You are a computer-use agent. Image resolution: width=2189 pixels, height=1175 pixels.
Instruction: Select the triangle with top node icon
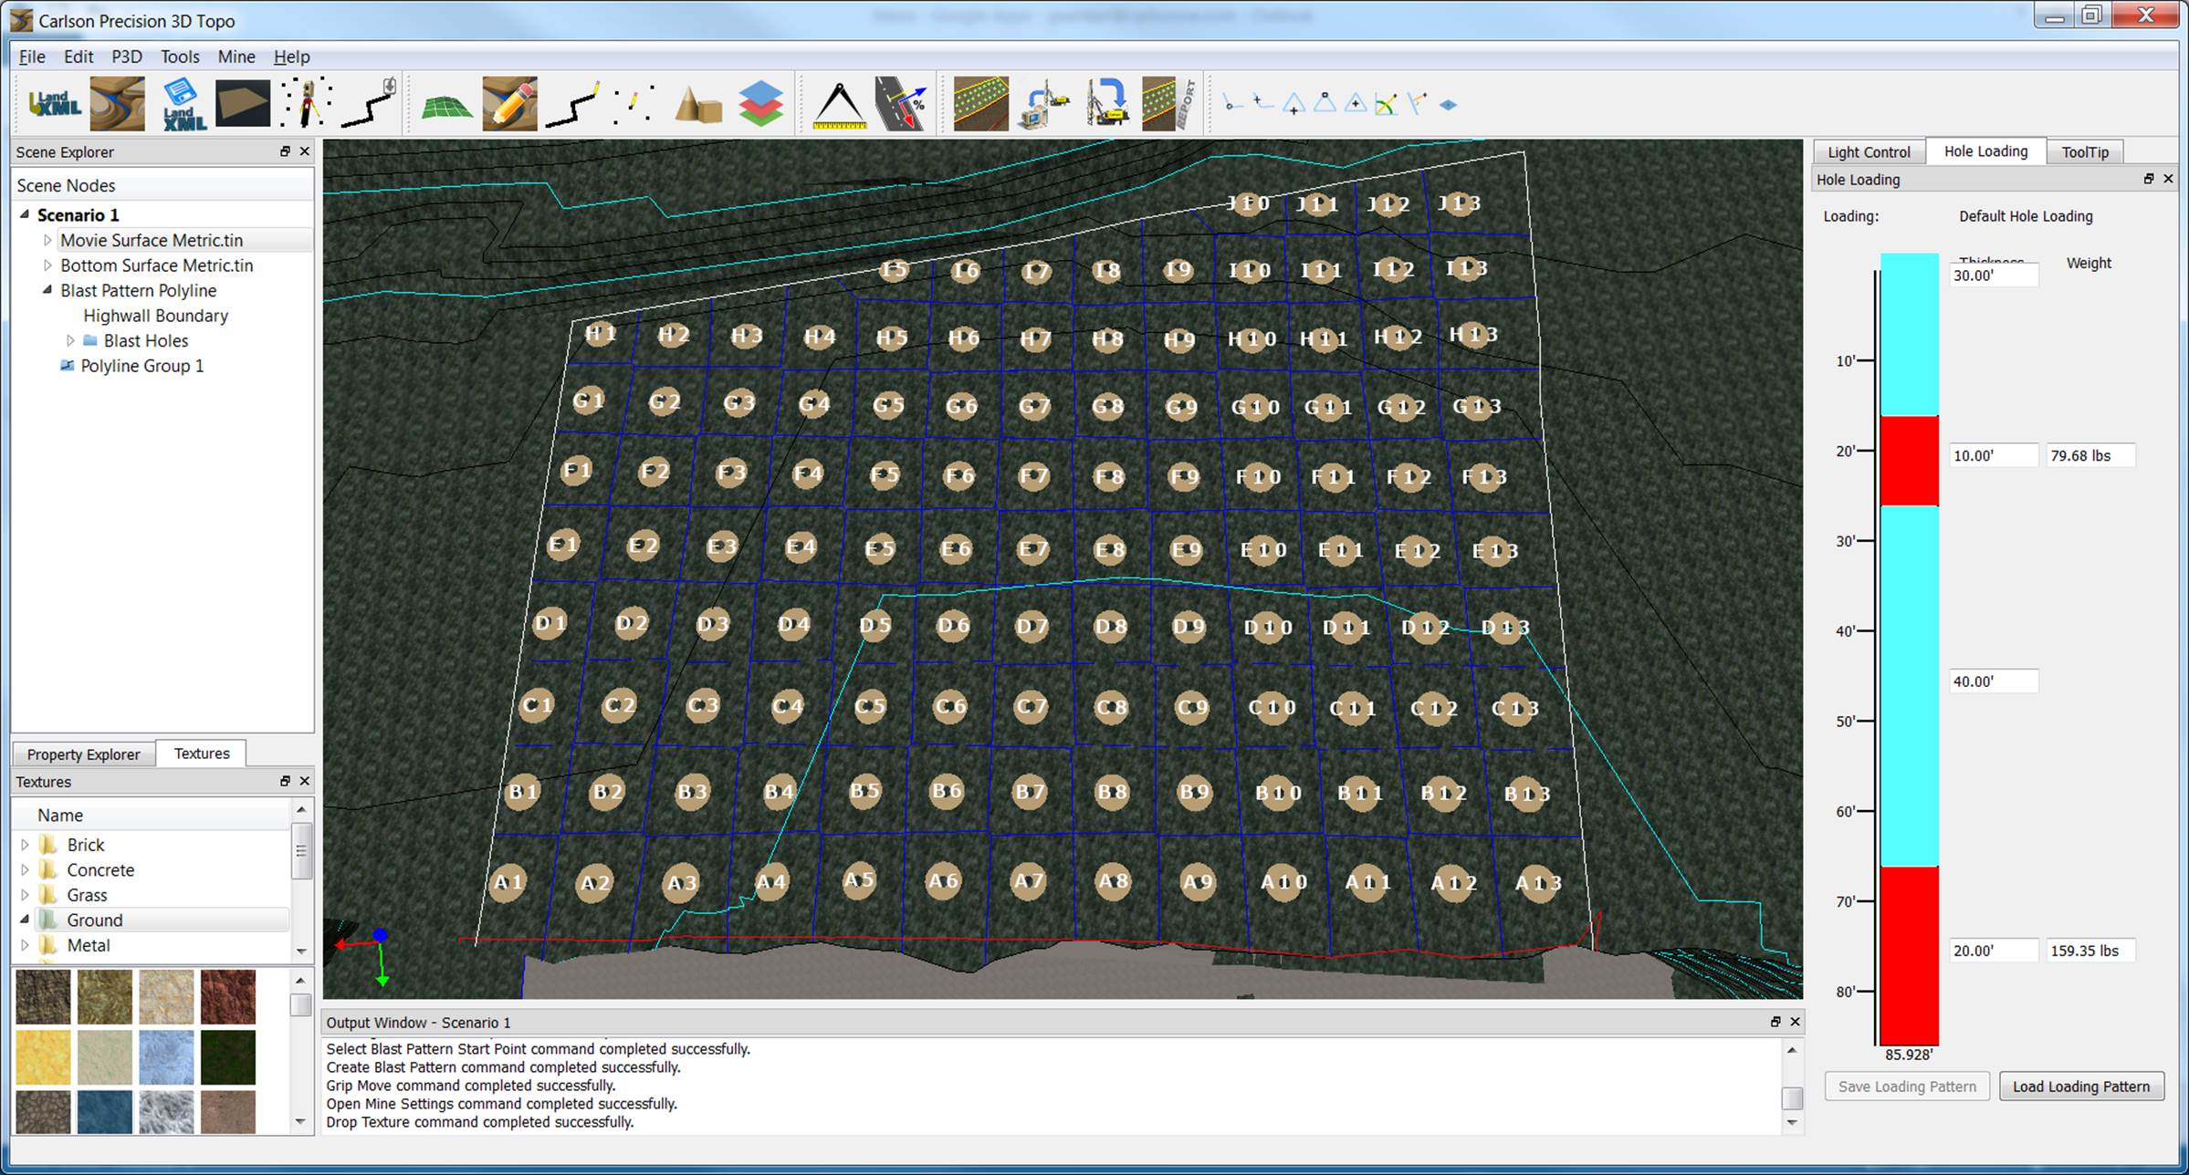(1325, 104)
